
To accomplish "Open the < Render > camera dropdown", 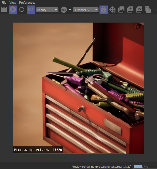I will (x=86, y=10).
